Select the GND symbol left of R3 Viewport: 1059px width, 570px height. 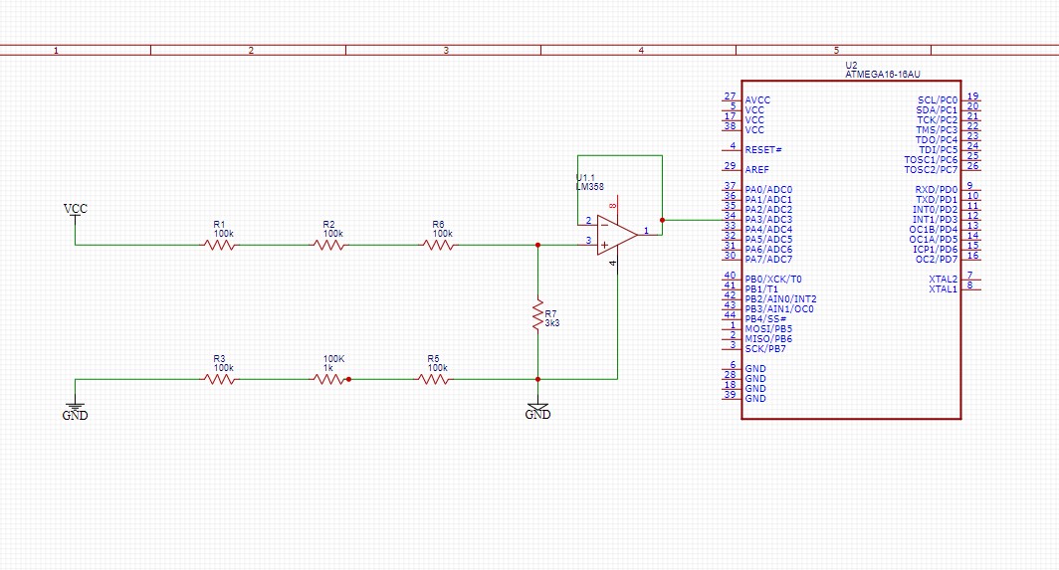pos(76,411)
